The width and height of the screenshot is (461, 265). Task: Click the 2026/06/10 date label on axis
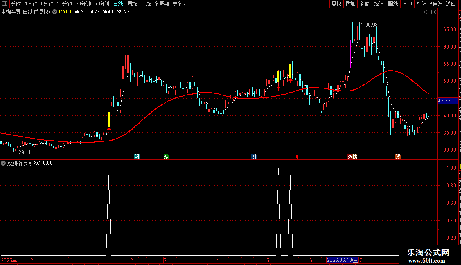click(x=342, y=260)
